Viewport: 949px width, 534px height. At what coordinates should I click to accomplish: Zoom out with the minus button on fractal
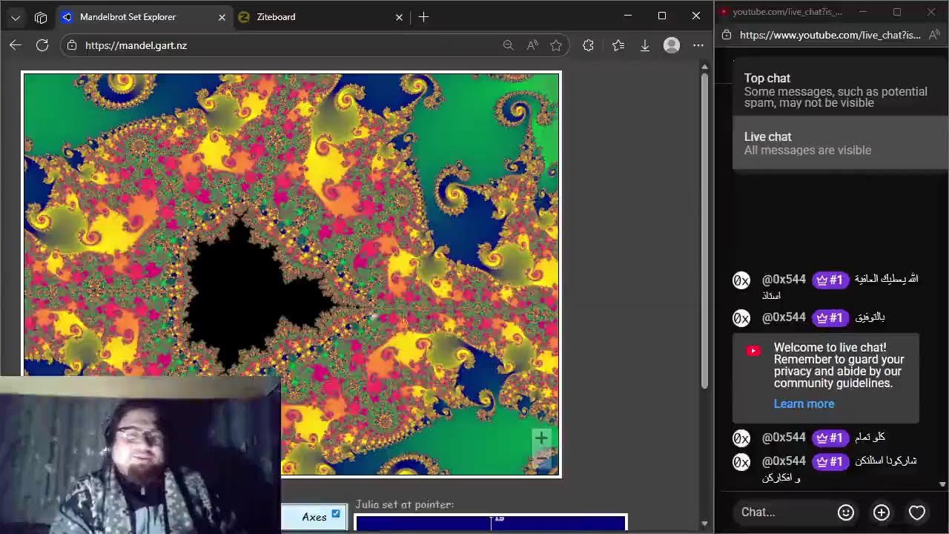click(x=541, y=460)
